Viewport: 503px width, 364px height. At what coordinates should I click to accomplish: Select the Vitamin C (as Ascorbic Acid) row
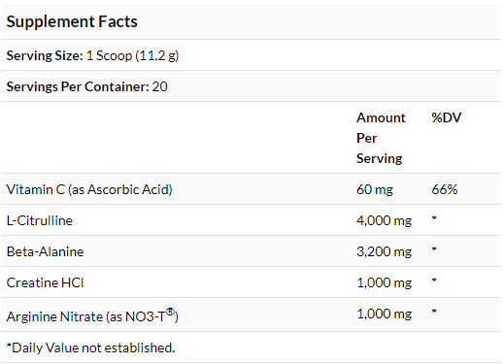pyautogui.click(x=251, y=189)
